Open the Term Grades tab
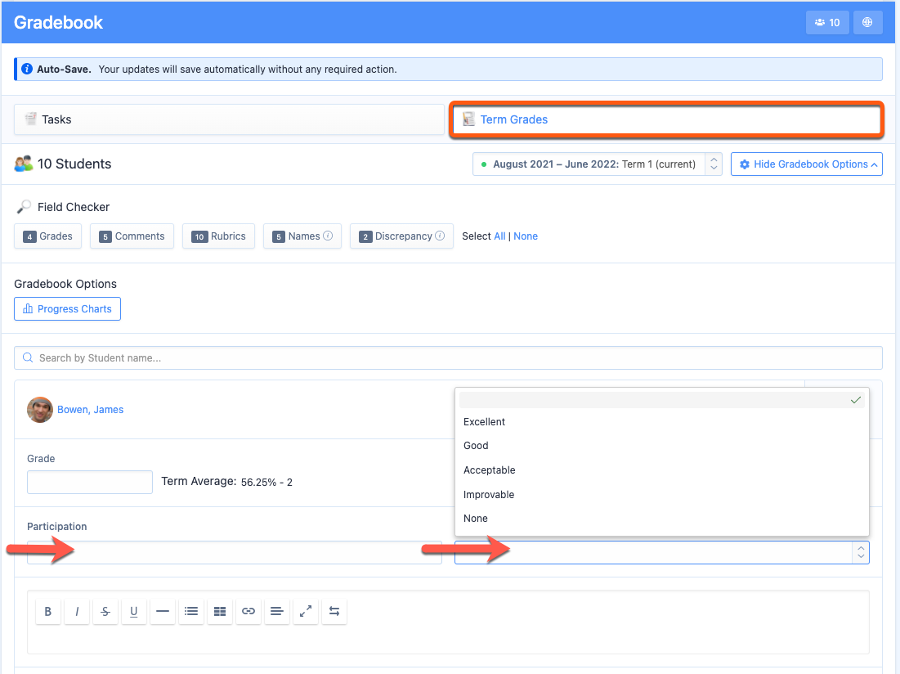Screen dimensions: 900x674 click(665, 119)
